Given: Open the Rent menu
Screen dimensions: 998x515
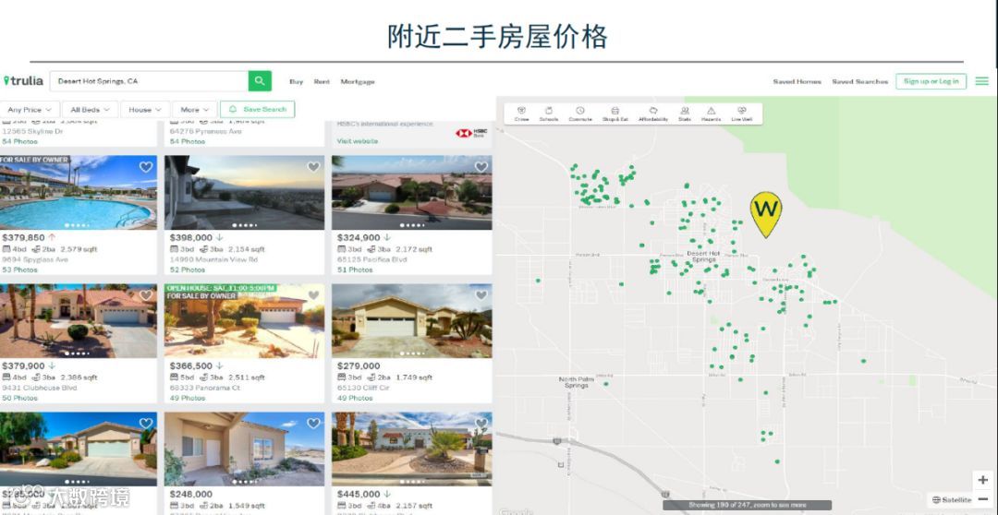Looking at the screenshot, I should (x=322, y=81).
